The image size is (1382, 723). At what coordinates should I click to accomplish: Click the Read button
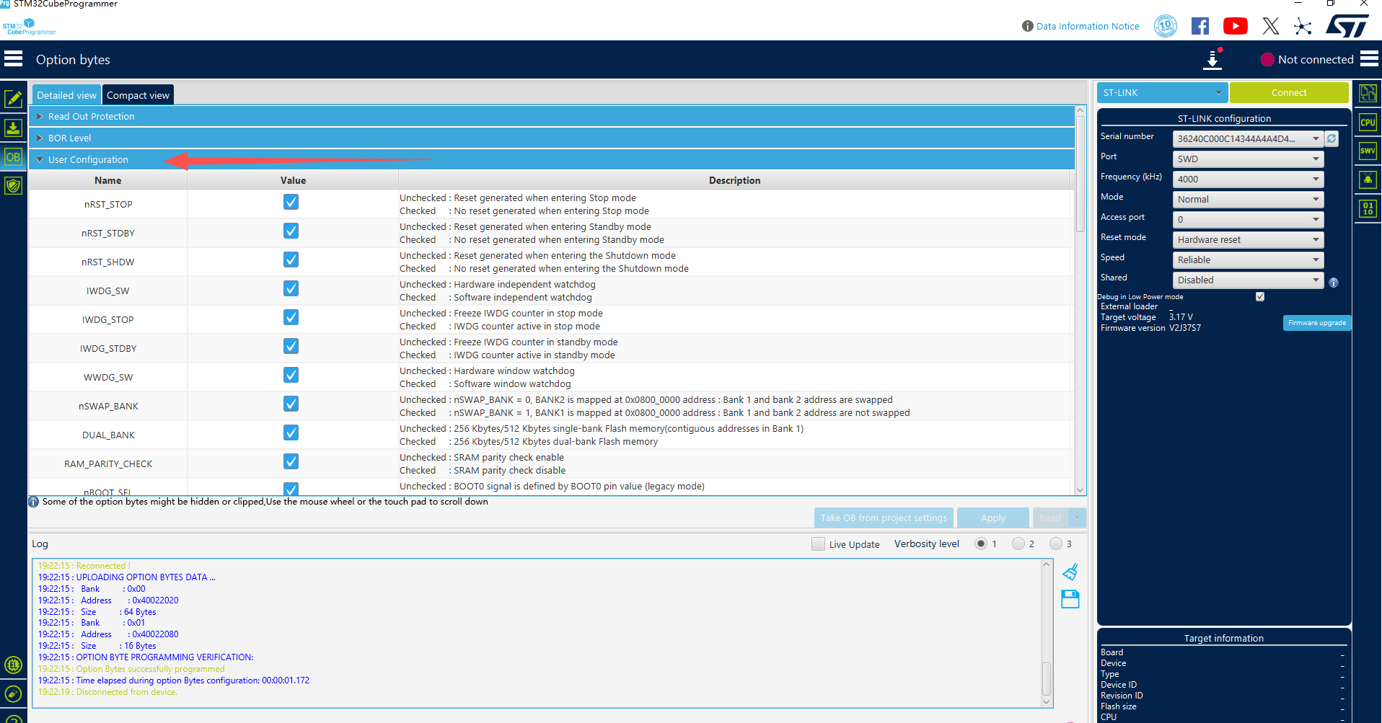[x=1050, y=518]
